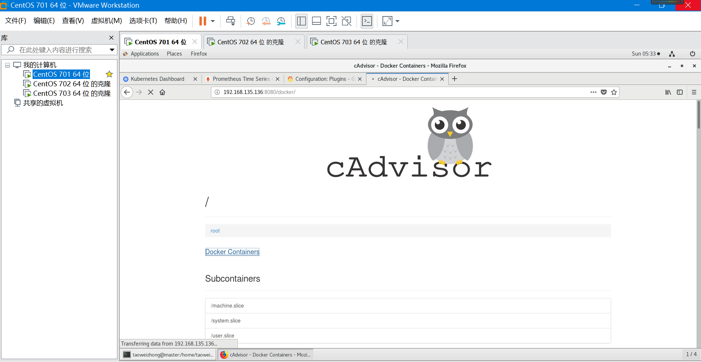Open the Firefox hamburger menu
Image resolution: width=701 pixels, height=362 pixels.
point(694,92)
